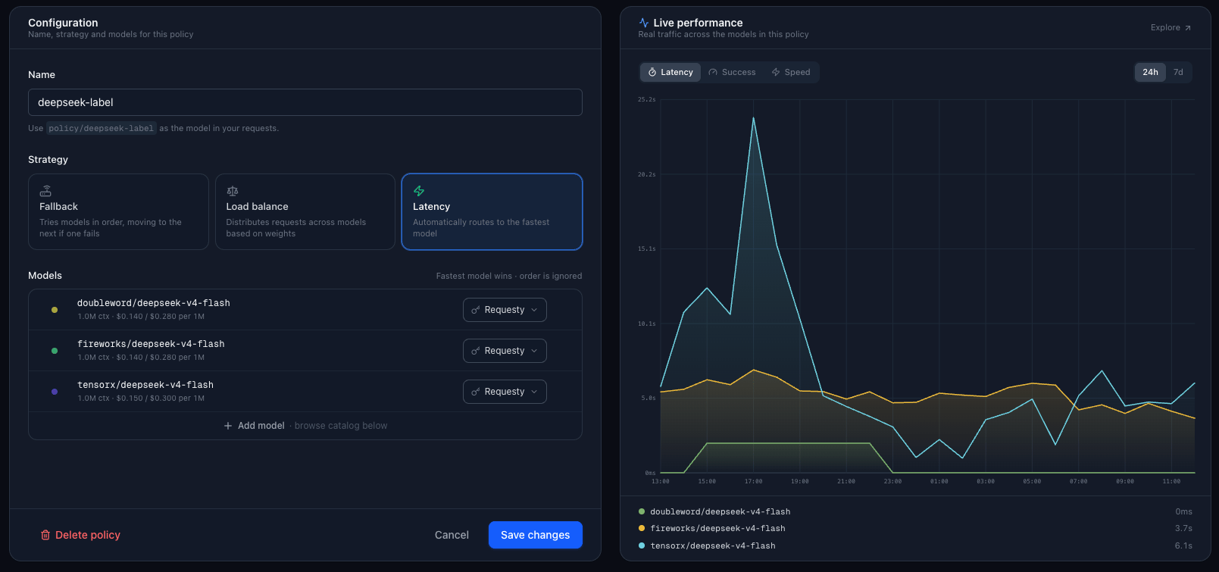Click the gauge icon in the Success tab
This screenshot has width=1219, height=572.
(x=713, y=72)
